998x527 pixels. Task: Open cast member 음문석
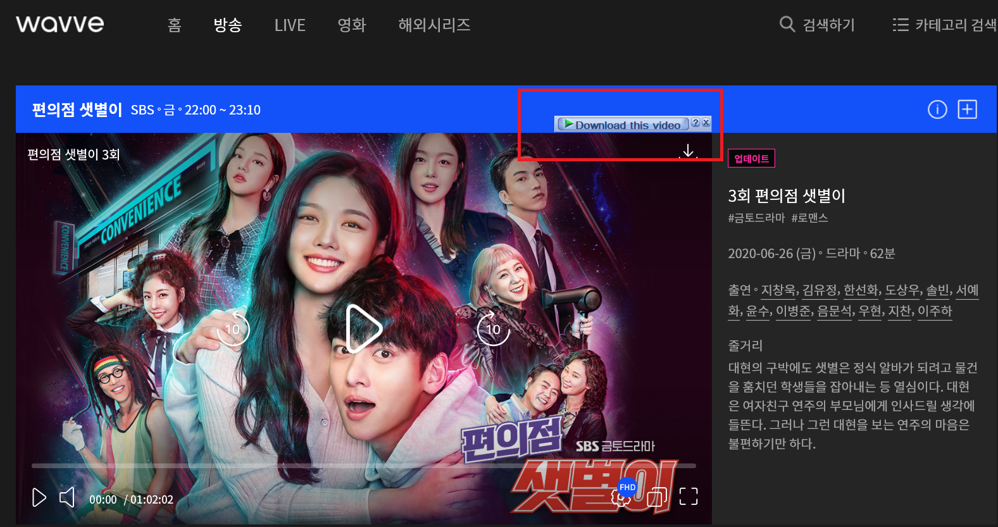coord(835,311)
